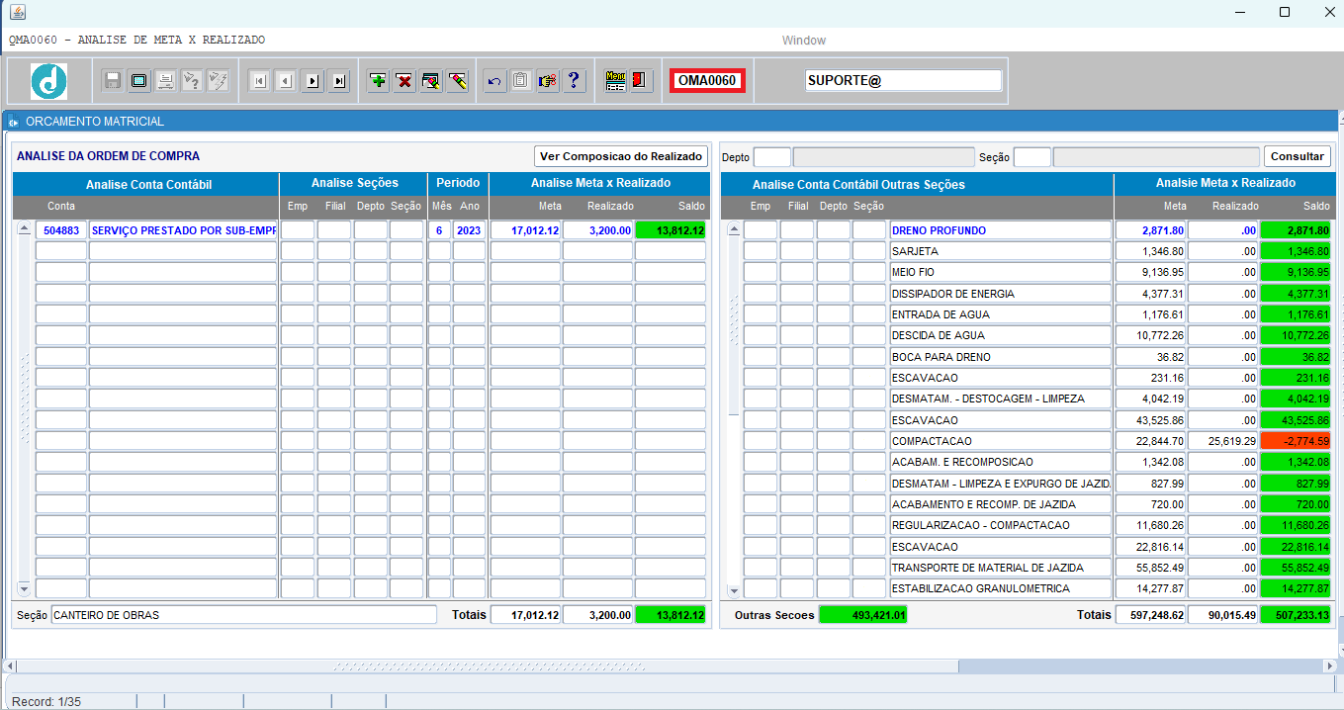This screenshot has height=710, width=1344.
Task: Select the DESCIDA DE AGUA row
Action: click(1001, 335)
